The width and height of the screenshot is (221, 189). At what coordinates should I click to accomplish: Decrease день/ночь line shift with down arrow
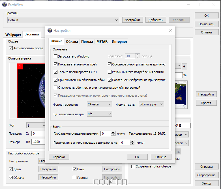point(132,144)
